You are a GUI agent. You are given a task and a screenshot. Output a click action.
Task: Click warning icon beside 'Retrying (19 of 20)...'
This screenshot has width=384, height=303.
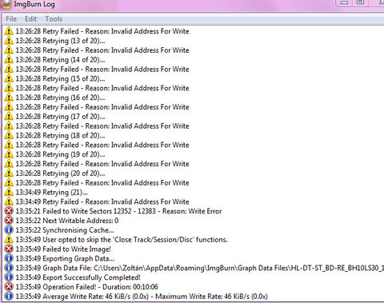pos(9,154)
